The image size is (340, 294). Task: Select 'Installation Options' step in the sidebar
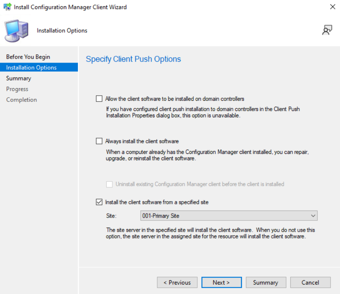32,68
